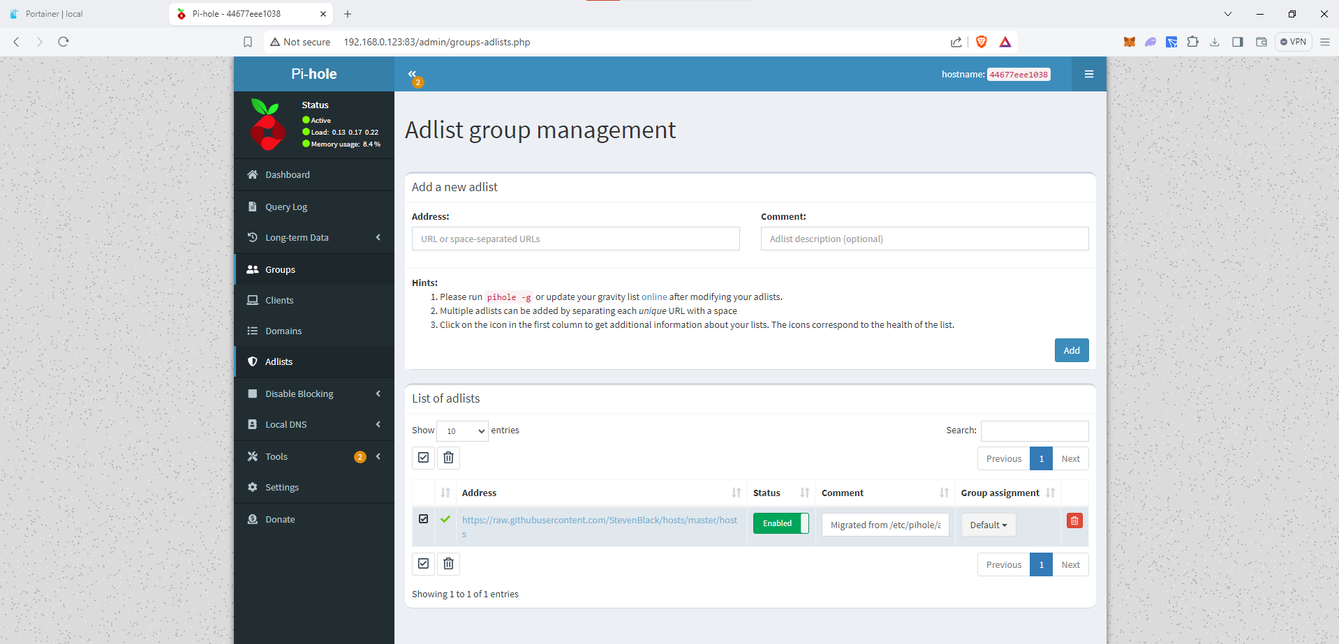Click the top Previous pagination button
The width and height of the screenshot is (1339, 644).
[x=1003, y=458]
